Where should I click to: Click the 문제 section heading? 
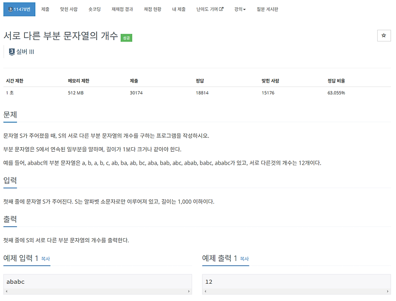point(10,115)
